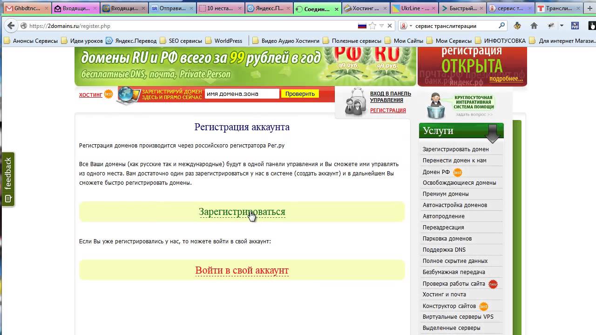Open dropdown arrow beside the bug icon
The width and height of the screenshot is (596, 335).
pos(562,26)
